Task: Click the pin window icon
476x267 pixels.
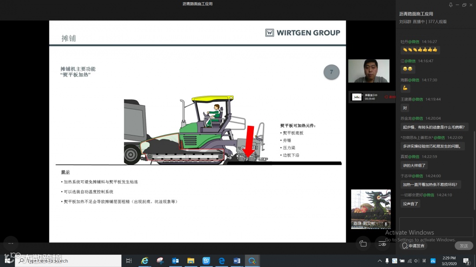Action: click(450, 5)
